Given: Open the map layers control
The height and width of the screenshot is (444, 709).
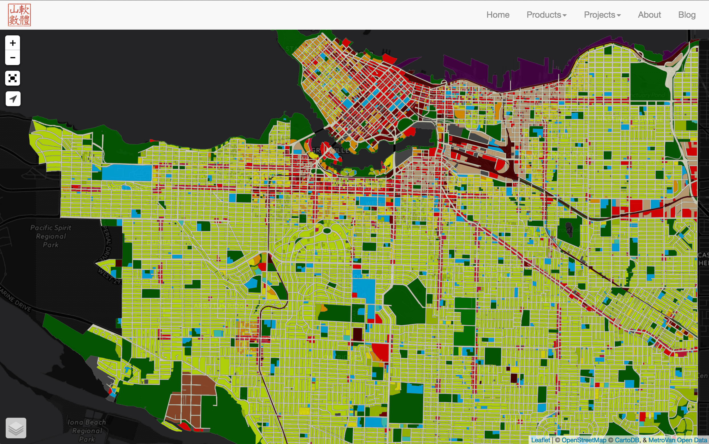Looking at the screenshot, I should [x=16, y=428].
